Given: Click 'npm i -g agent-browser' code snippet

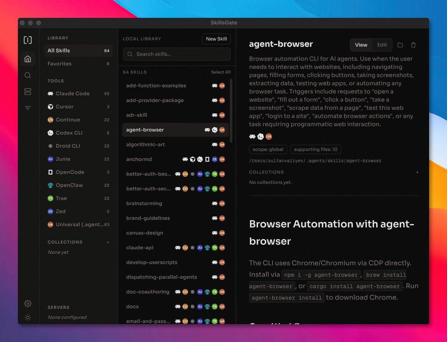Looking at the screenshot, I should 321,275.
